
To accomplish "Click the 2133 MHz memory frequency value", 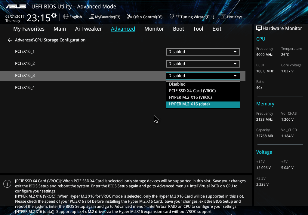I will coord(264,120).
